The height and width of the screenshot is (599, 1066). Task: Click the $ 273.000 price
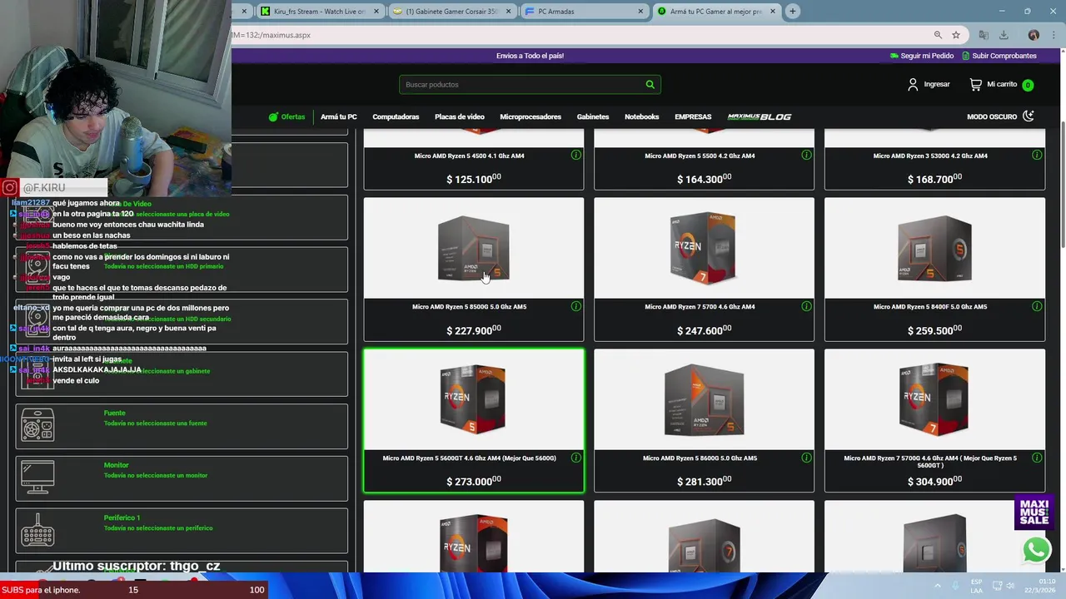tap(474, 482)
